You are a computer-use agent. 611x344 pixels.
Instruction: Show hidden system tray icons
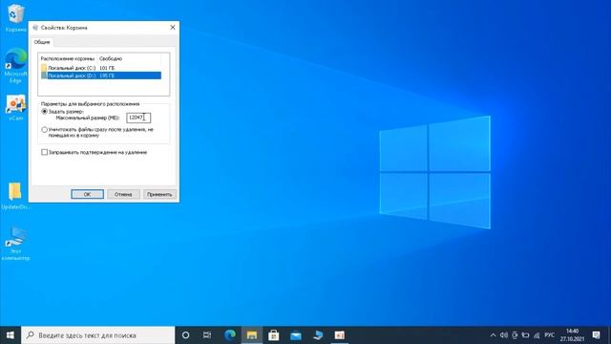[x=493, y=335]
